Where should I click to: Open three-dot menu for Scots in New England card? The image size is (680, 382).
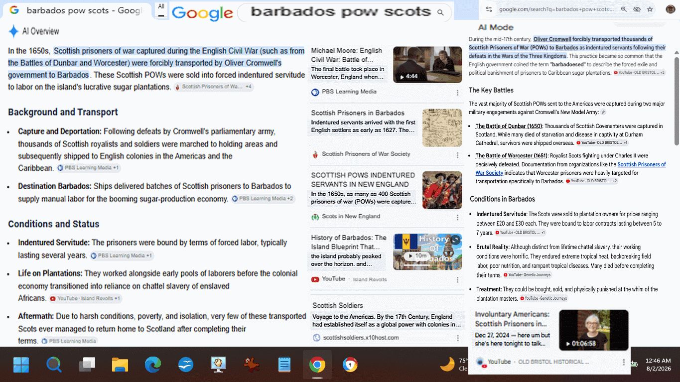click(457, 217)
